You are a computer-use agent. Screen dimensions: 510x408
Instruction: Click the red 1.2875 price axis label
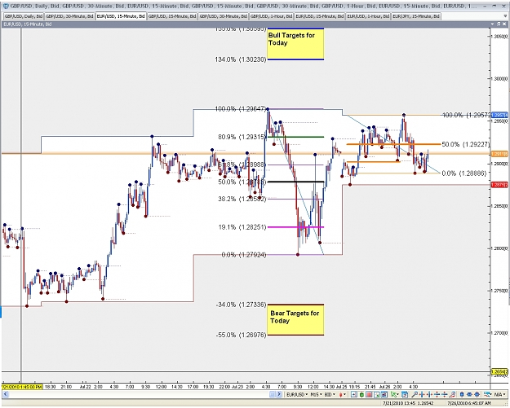(499, 184)
